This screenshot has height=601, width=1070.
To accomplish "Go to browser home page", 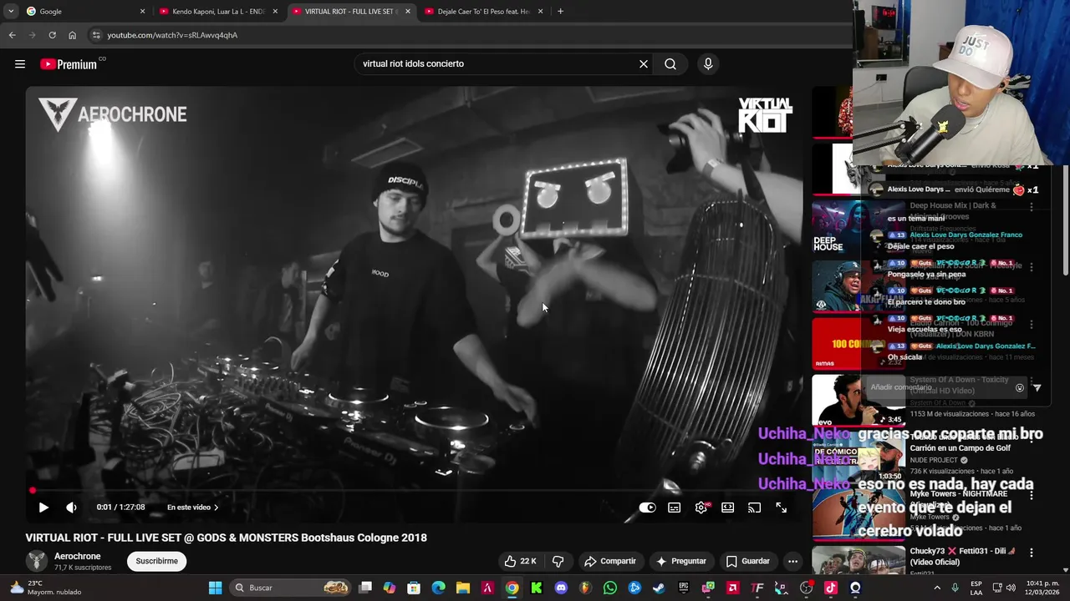I will (72, 35).
